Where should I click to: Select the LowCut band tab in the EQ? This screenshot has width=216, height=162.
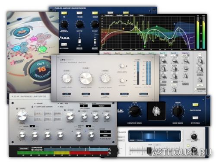[108, 53]
